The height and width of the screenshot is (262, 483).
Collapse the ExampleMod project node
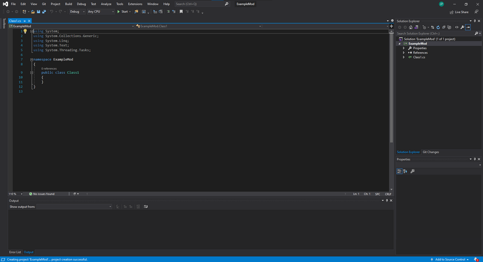400,44
